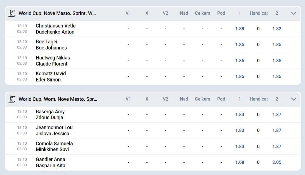Open the World Cup. Wom. Nove Mesto league
The image size is (305, 175).
(x=58, y=99)
